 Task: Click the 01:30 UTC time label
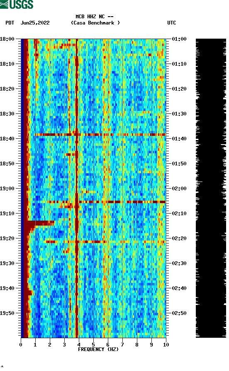[x=179, y=113]
